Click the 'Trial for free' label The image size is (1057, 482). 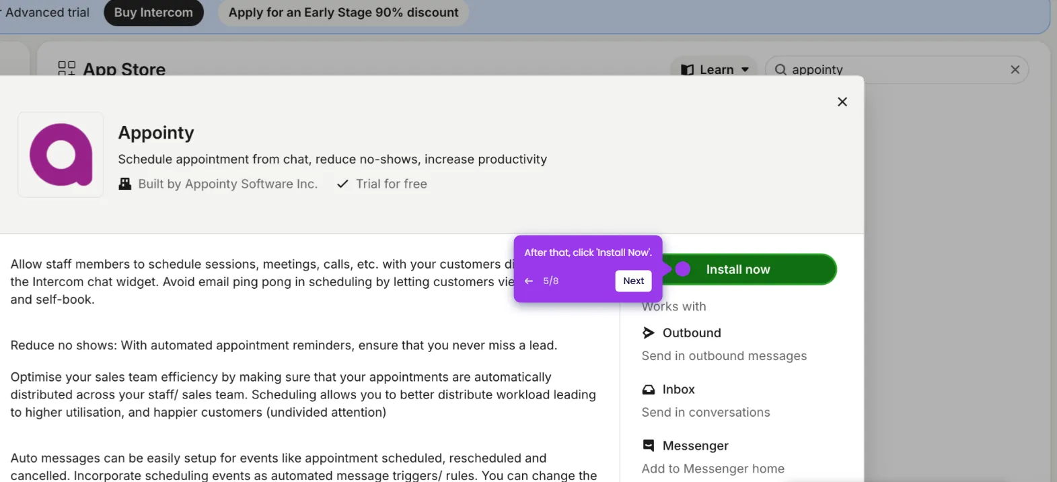(391, 184)
